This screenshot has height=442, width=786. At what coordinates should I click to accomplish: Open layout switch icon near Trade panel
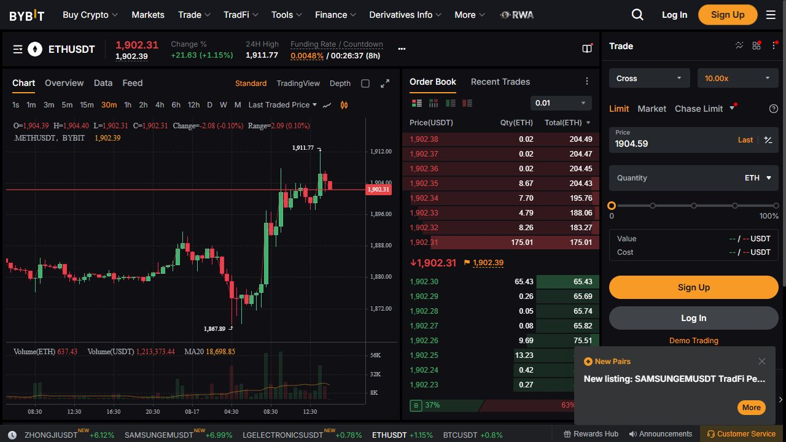[x=587, y=48]
